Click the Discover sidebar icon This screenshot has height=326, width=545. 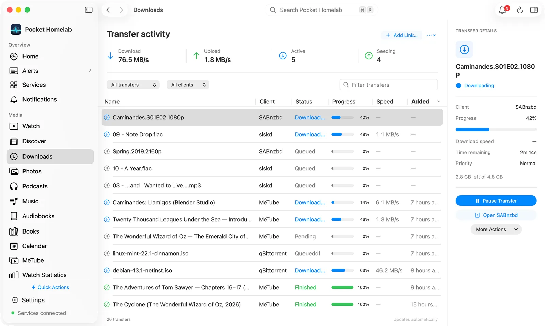tap(14, 141)
